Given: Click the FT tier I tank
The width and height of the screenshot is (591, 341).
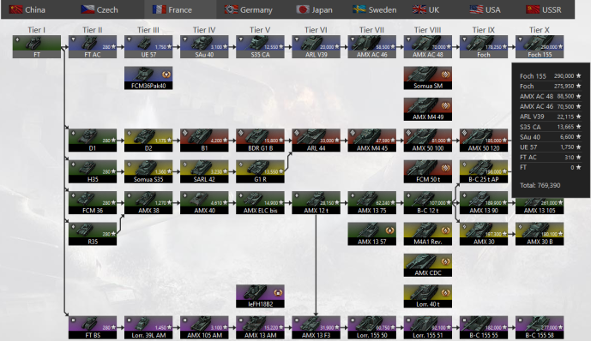Looking at the screenshot, I should point(37,46).
